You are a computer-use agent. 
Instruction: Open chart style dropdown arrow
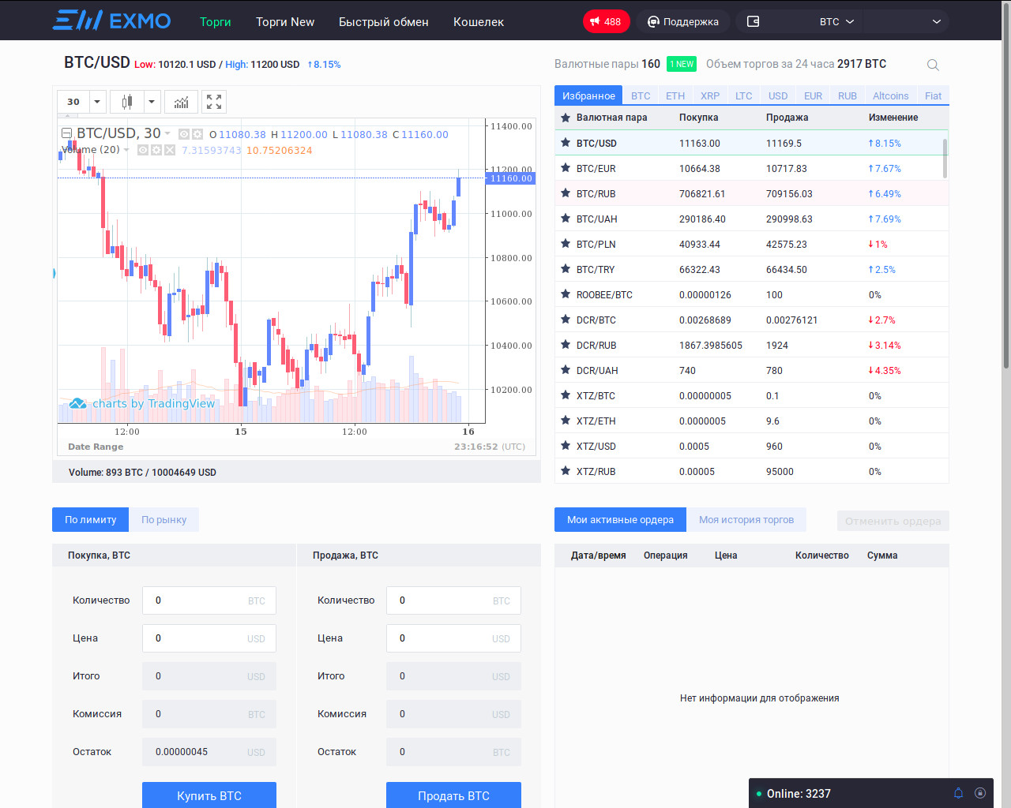point(152,102)
